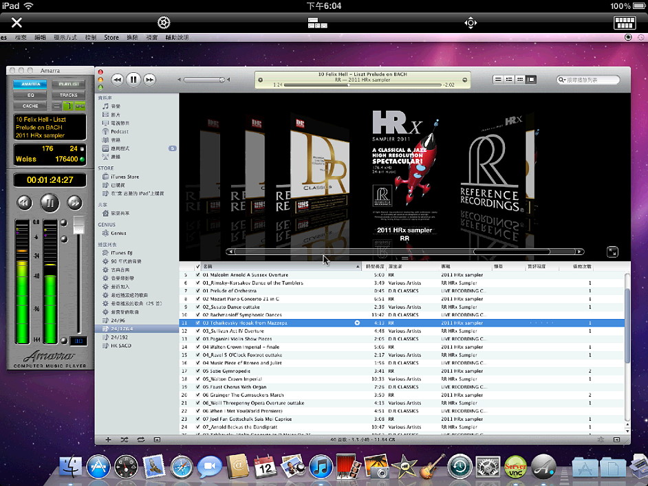The width and height of the screenshot is (648, 486).
Task: Adjust the Amarra volume fader
Action: pyautogui.click(x=78, y=225)
